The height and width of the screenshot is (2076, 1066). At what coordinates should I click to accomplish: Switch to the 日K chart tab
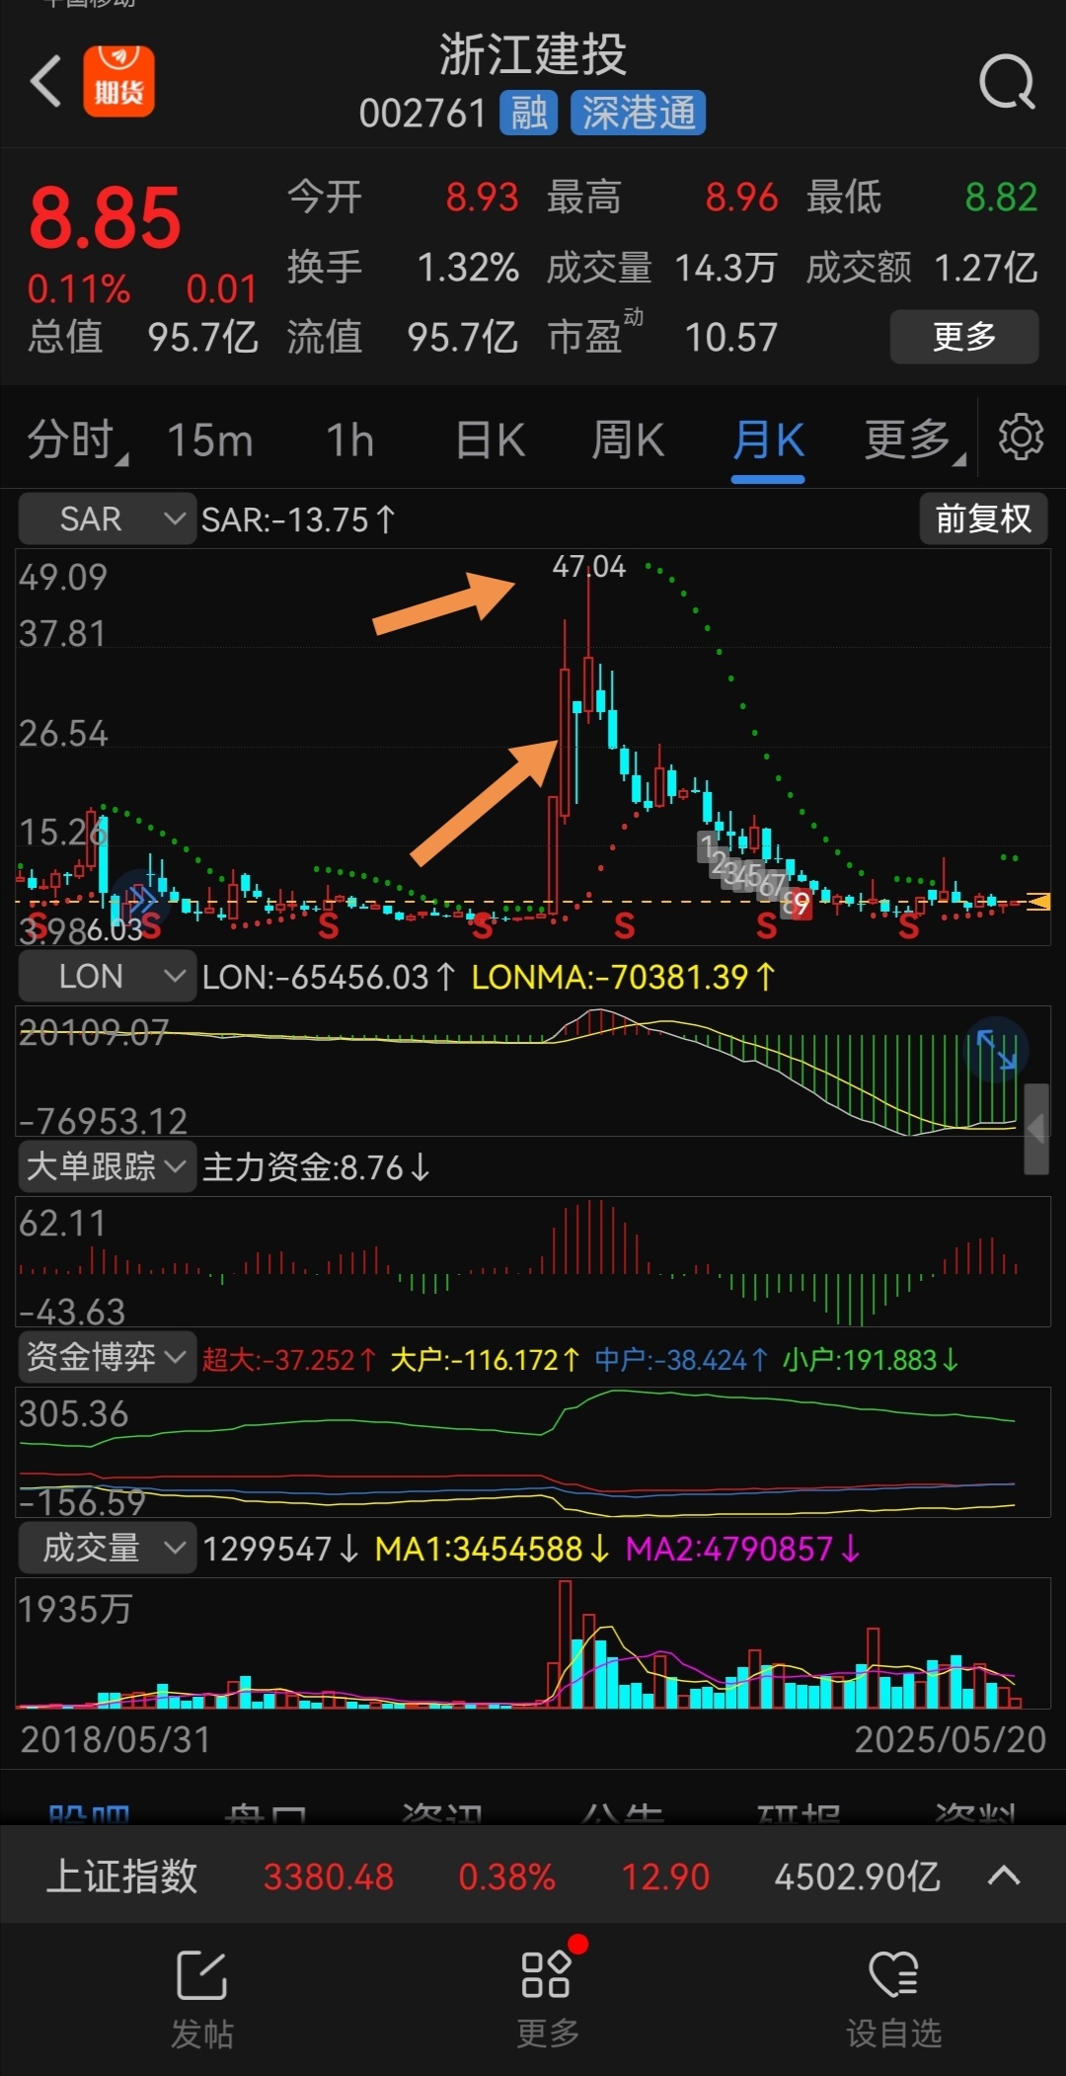(x=491, y=439)
